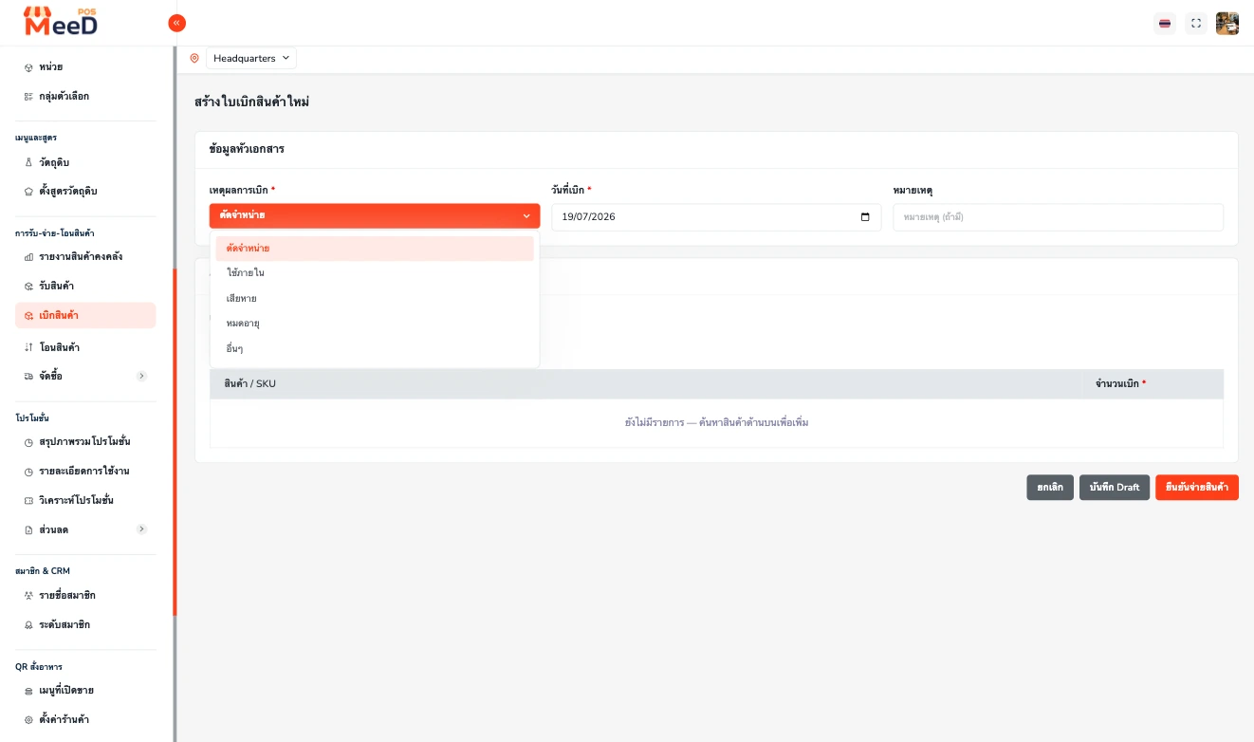Click the หน่วย sidebar icon
Image resolution: width=1254 pixels, height=742 pixels.
coord(28,67)
